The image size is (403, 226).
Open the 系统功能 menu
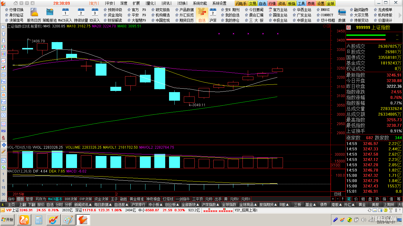(200, 4)
